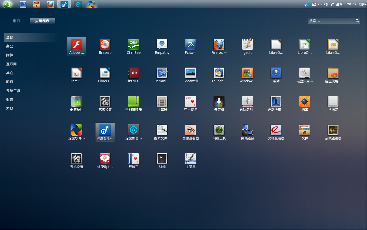Select the 应用程序 tab
Viewport: 367px width, 230px height.
(42, 21)
